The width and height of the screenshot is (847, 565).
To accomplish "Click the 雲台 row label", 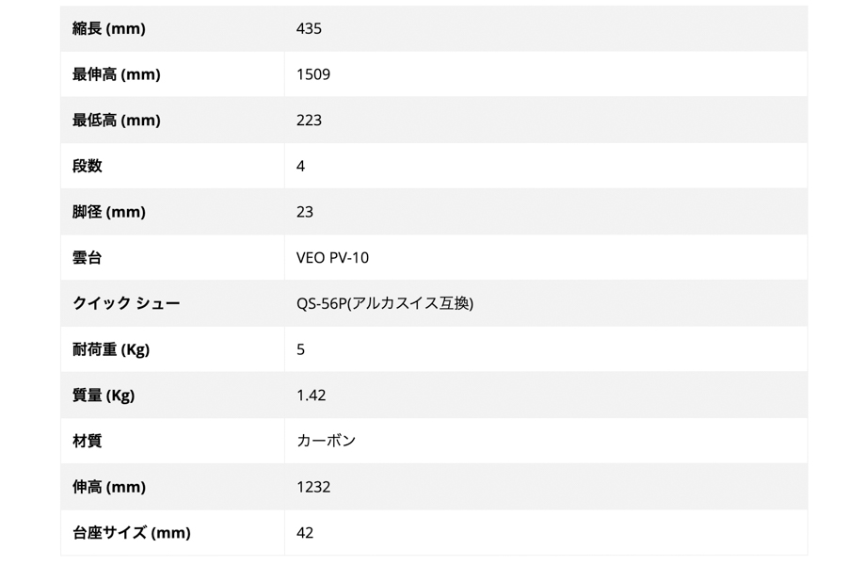I will pyautogui.click(x=88, y=258).
